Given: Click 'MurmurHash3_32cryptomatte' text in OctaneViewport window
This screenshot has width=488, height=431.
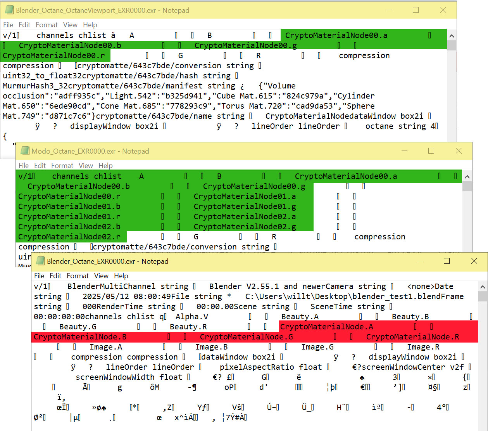Looking at the screenshot, I should click(x=60, y=86).
